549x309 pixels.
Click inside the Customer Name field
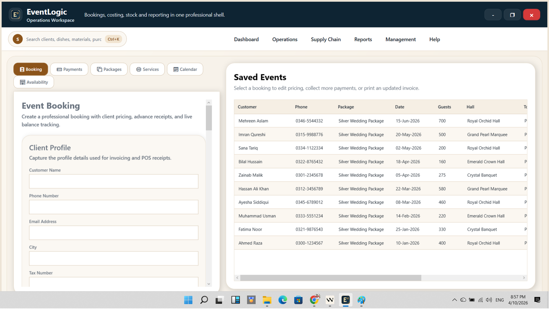(x=113, y=181)
